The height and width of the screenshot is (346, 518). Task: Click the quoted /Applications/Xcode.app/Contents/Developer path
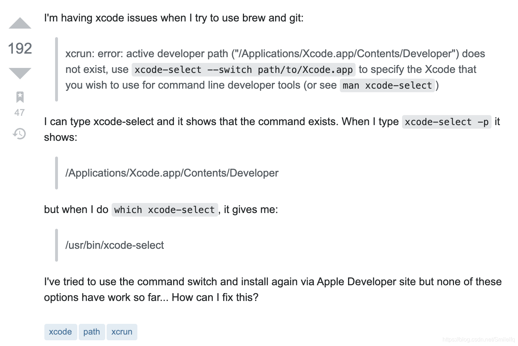click(172, 173)
